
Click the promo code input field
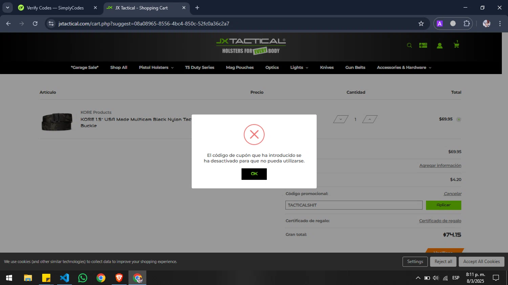[x=354, y=205]
